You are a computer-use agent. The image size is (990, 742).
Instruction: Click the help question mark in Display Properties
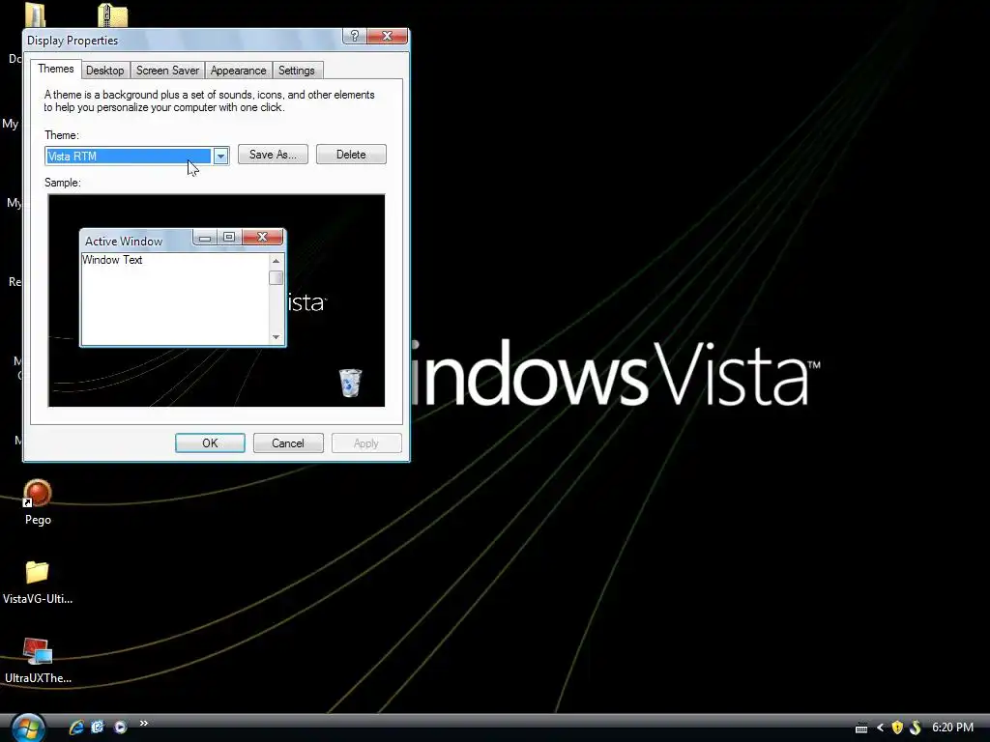(x=354, y=36)
